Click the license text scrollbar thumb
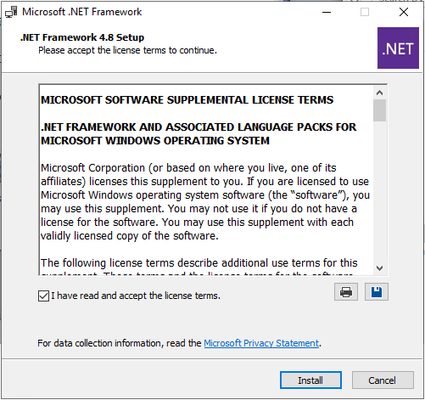Image resolution: width=425 pixels, height=400 pixels. 379,110
